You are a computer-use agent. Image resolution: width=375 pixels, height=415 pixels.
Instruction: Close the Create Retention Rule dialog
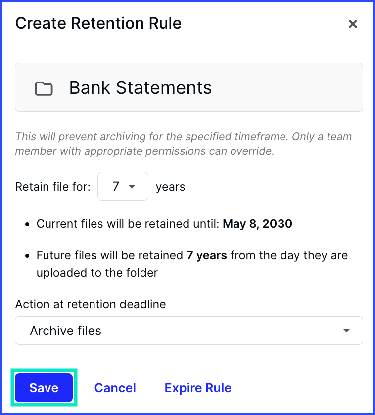click(x=353, y=24)
